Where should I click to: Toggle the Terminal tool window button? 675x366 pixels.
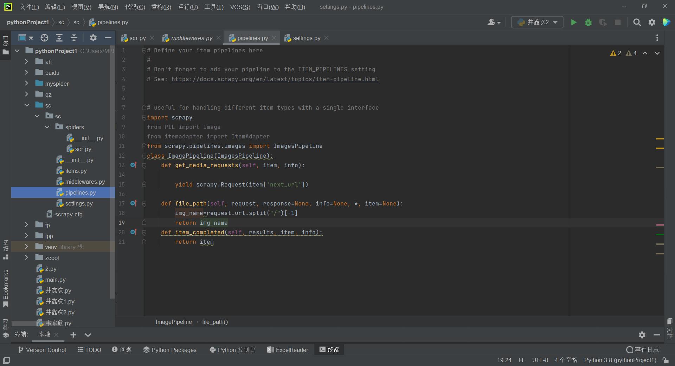click(329, 349)
